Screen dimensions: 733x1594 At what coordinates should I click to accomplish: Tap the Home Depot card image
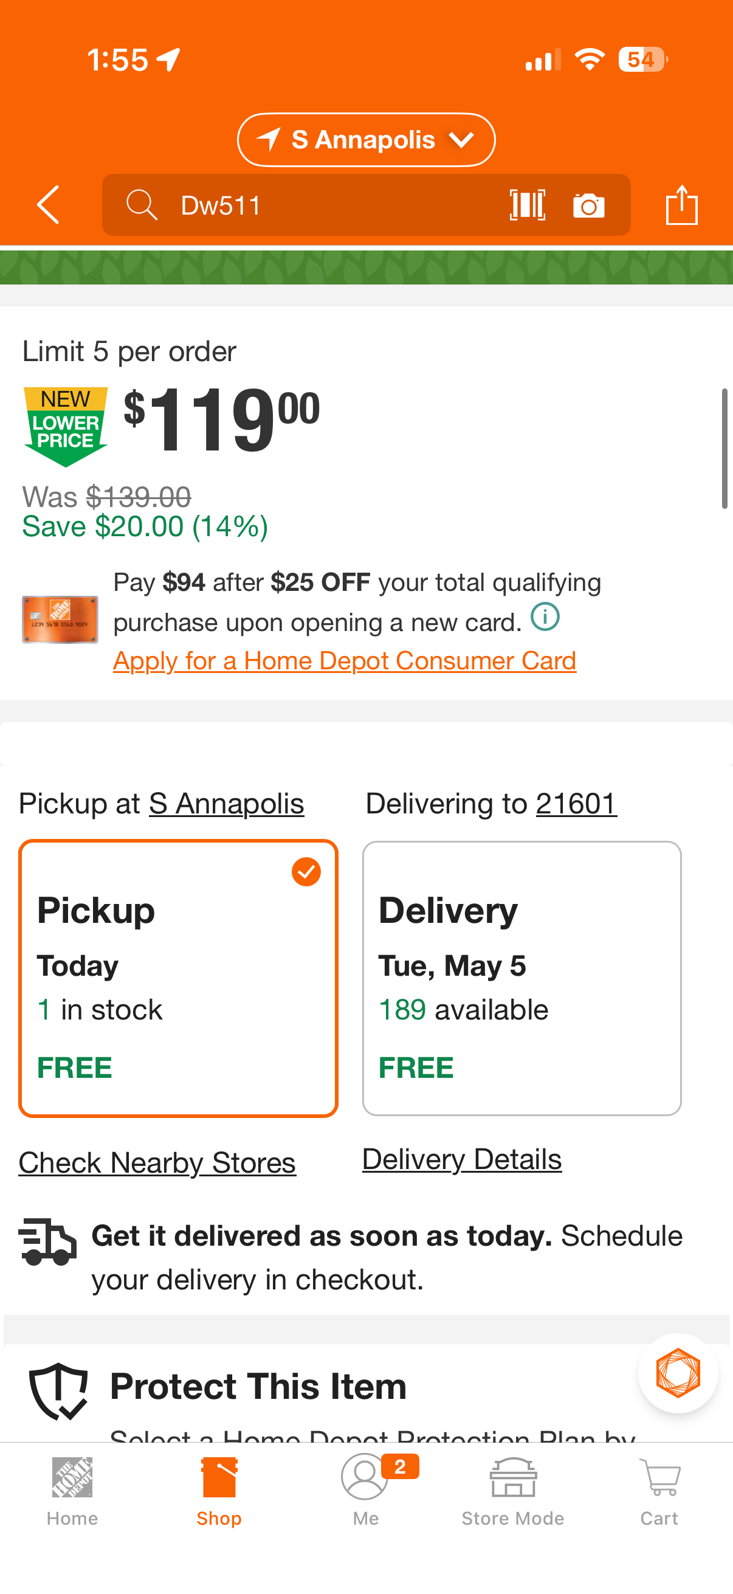(x=60, y=619)
